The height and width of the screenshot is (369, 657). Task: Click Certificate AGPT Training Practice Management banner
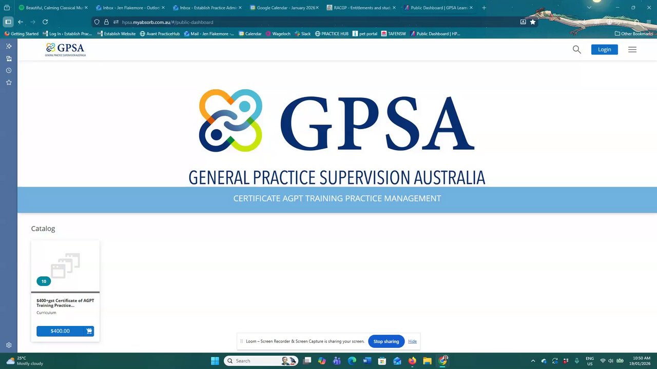(337, 198)
